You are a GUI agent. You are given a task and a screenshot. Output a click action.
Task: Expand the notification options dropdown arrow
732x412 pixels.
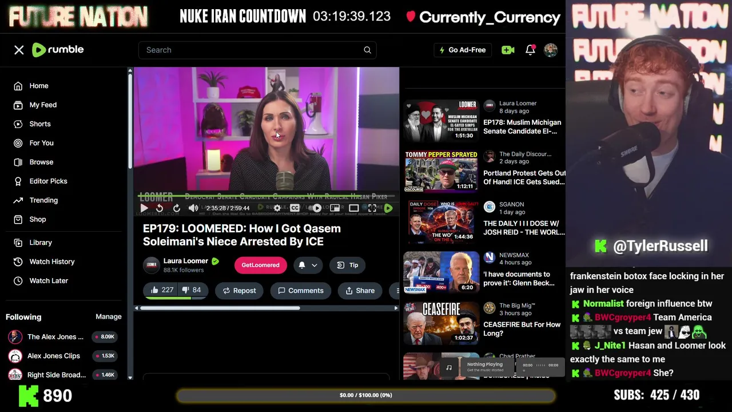coord(315,266)
